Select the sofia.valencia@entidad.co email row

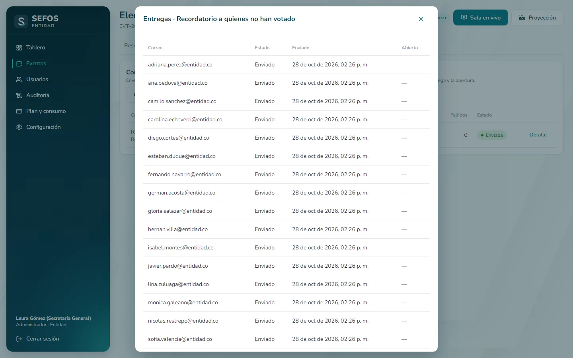pos(286,339)
